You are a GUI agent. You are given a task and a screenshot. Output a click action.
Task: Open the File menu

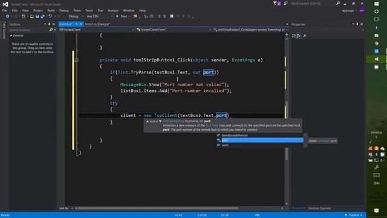click(5, 10)
